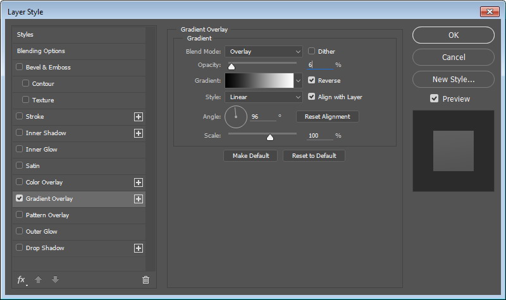
Task: Click the fx effects menu icon
Action: tap(21, 280)
